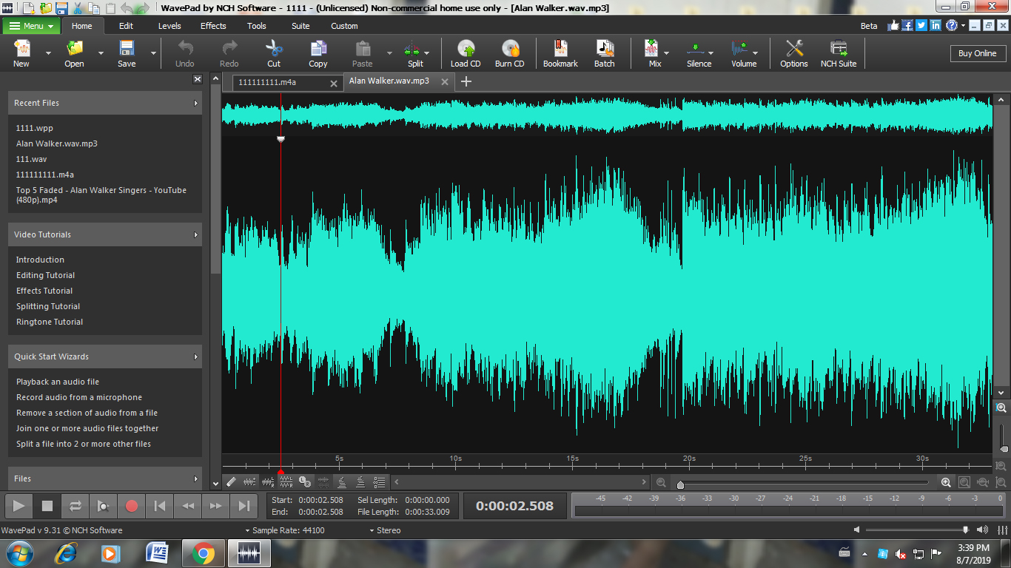The width and height of the screenshot is (1011, 568).
Task: Adjust the horizontal zoom slider handle
Action: click(680, 484)
